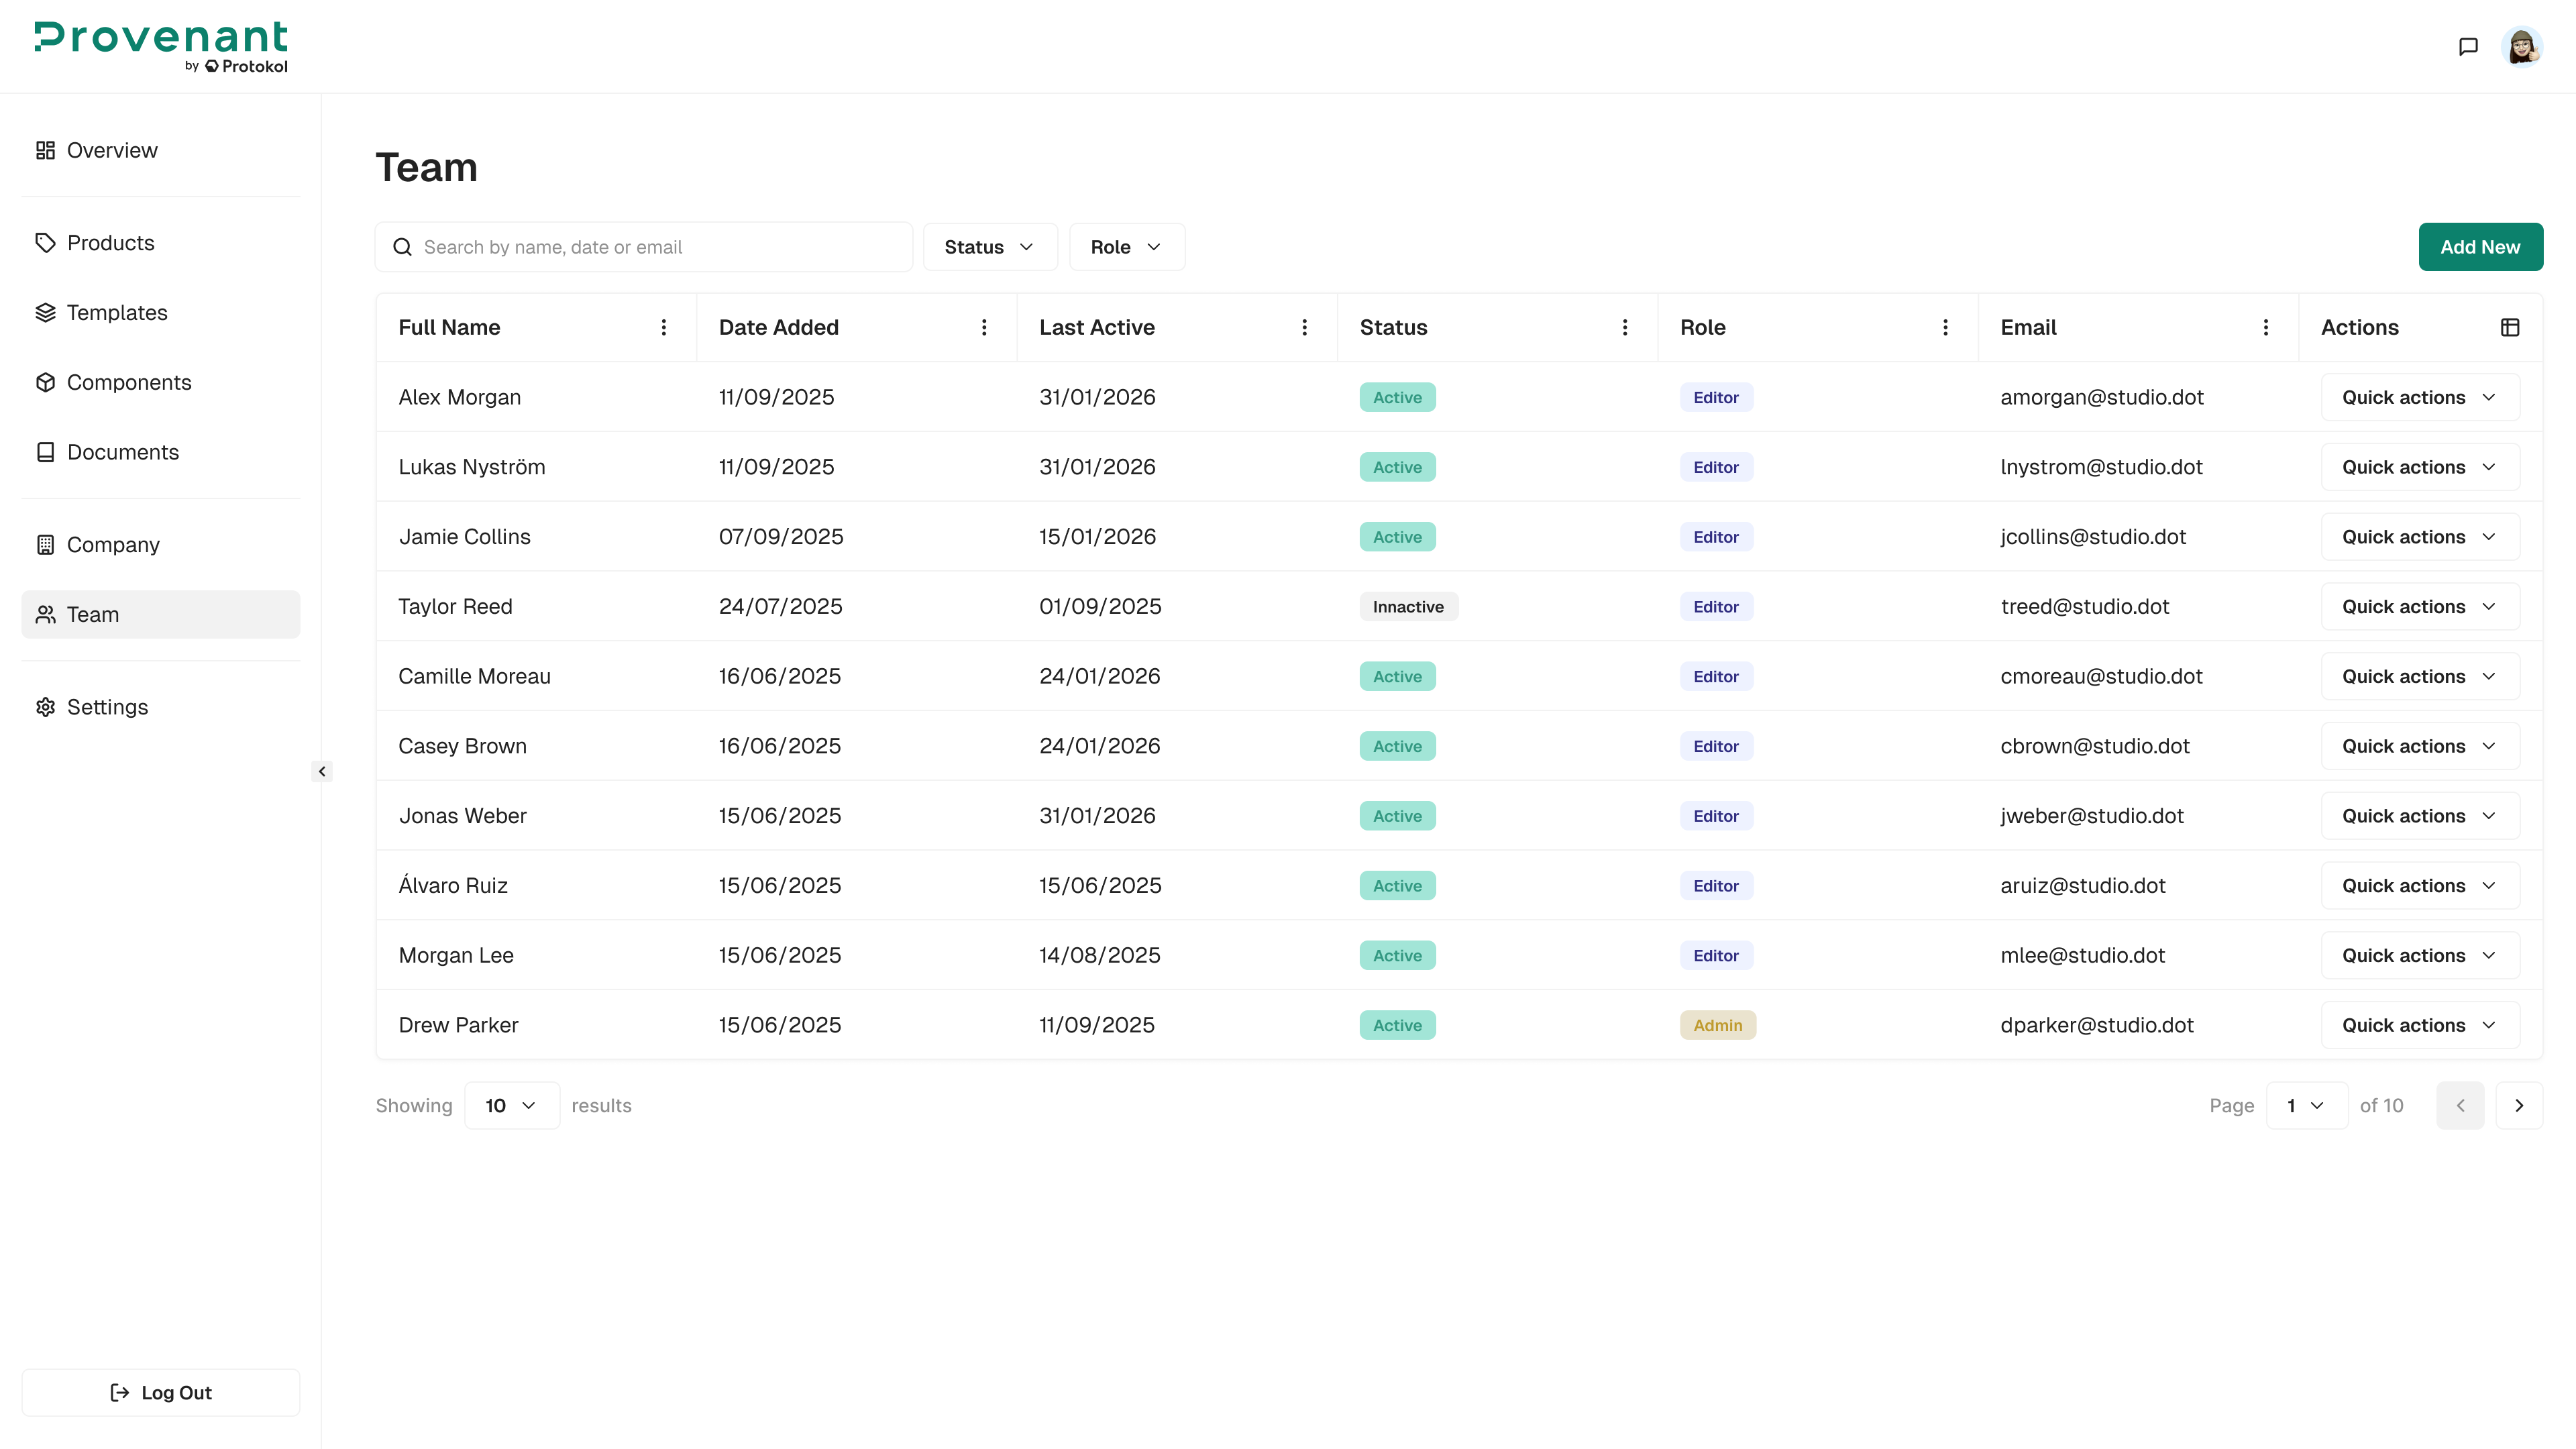Open the Products section icon in sidebar
Screen dimensions: 2576x1449
pyautogui.click(x=46, y=242)
